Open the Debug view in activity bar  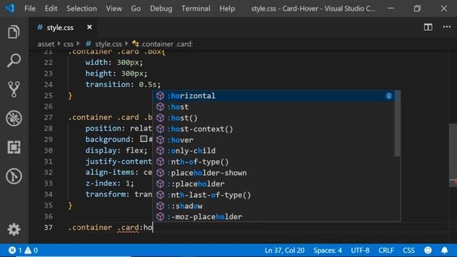point(14,119)
